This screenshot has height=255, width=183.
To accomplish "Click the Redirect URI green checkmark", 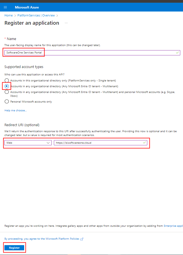I will [144, 143].
